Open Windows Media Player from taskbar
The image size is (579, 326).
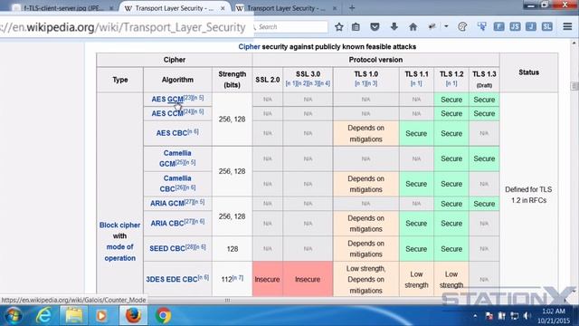pos(101,316)
